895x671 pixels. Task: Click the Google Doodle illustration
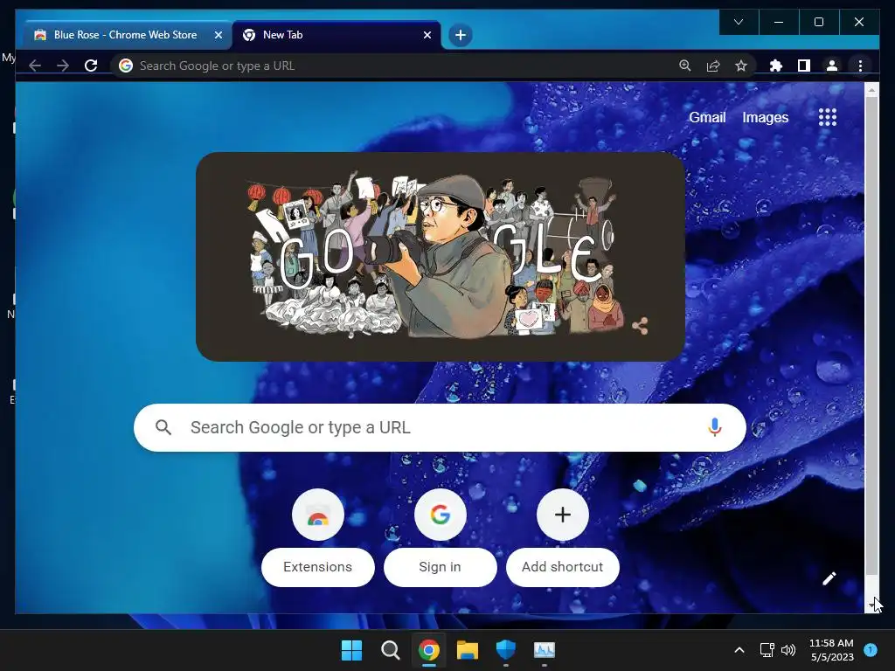coord(441,256)
